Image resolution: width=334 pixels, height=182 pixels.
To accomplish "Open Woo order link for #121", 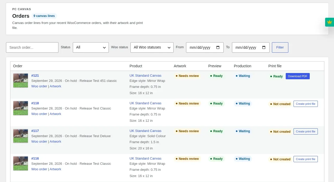I will click(39, 86).
